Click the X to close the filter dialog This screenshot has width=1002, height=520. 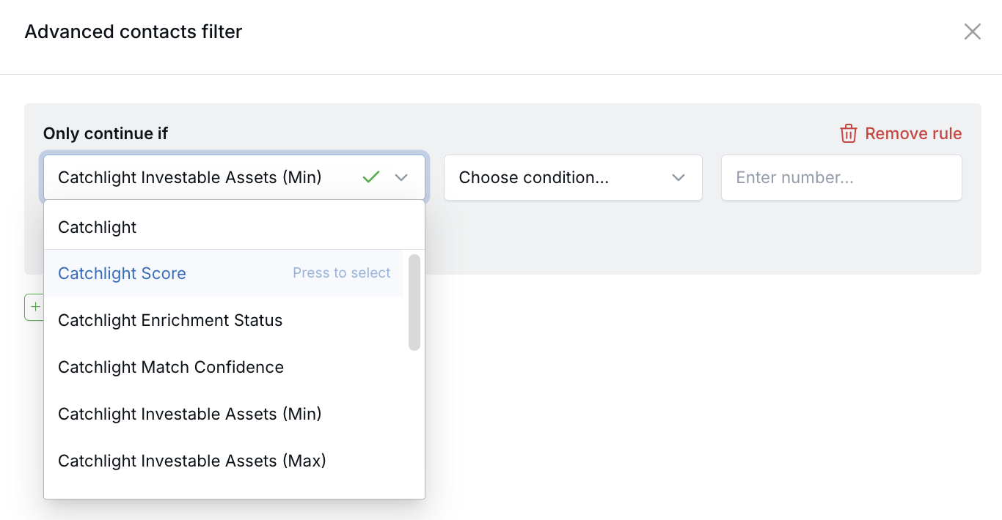(972, 31)
